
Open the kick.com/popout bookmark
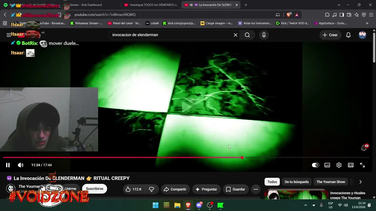179,23
